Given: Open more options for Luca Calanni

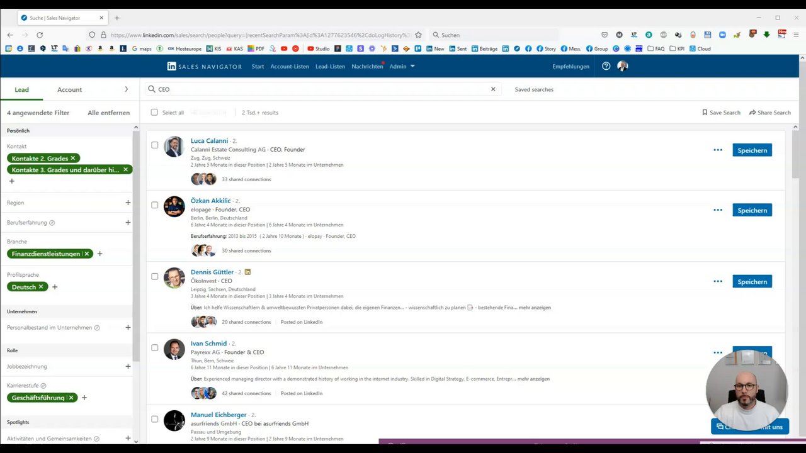Looking at the screenshot, I should pos(718,150).
